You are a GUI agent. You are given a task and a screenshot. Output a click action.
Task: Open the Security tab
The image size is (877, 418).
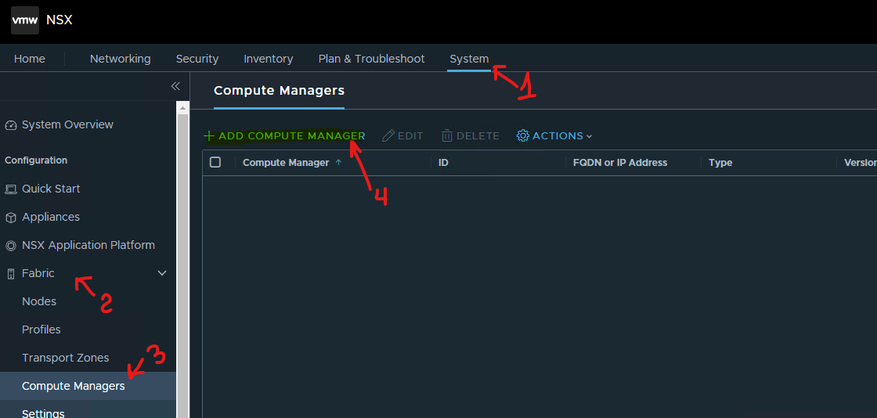click(197, 59)
